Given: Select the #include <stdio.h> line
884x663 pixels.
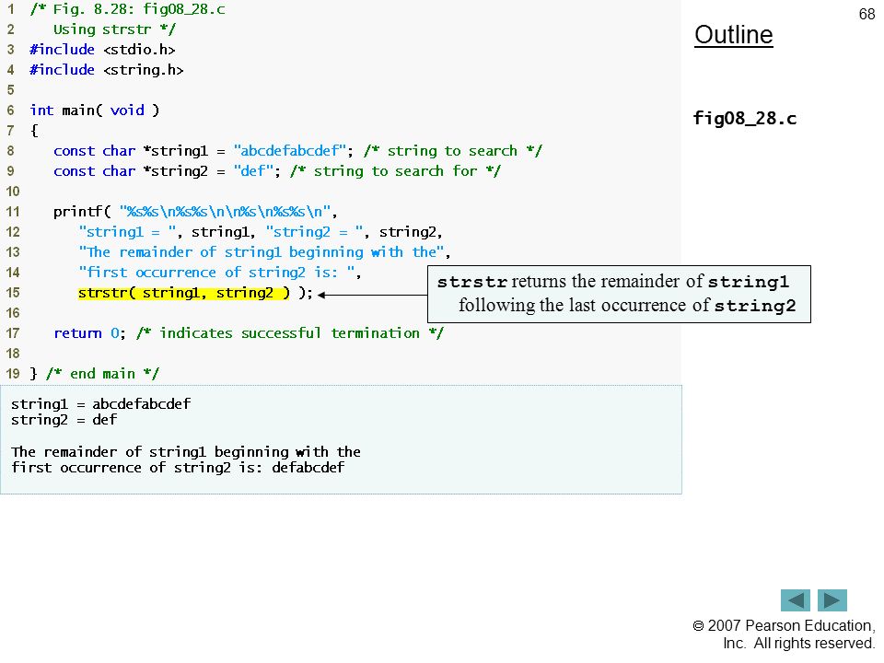Looking at the screenshot, I should 102,50.
